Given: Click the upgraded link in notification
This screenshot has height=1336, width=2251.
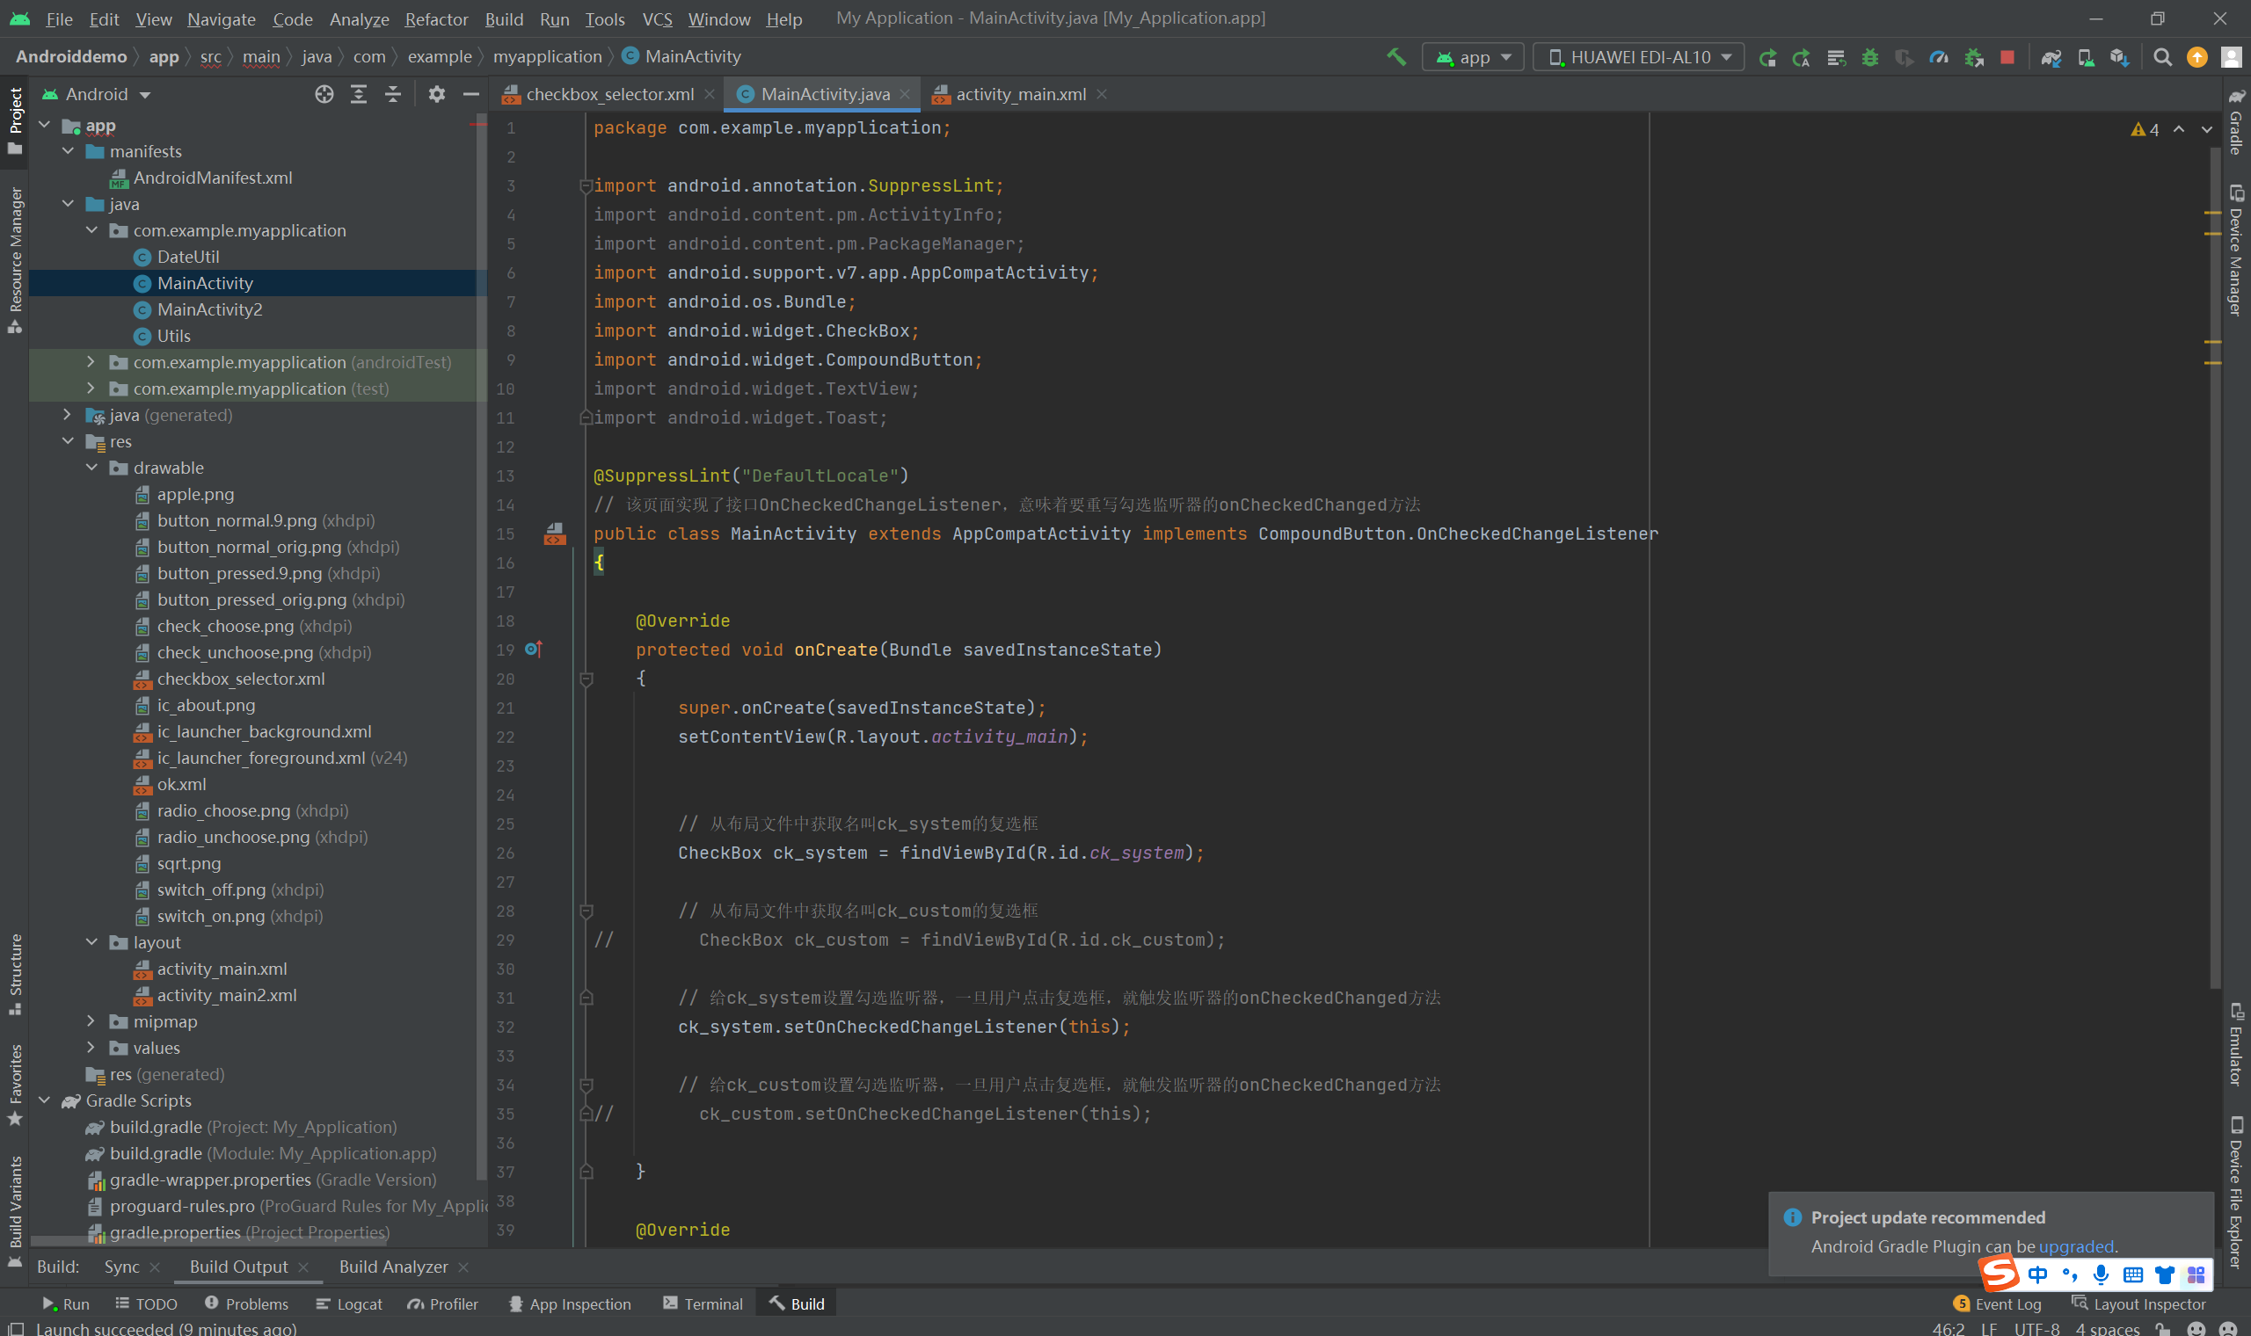Looking at the screenshot, I should click(x=2075, y=1246).
